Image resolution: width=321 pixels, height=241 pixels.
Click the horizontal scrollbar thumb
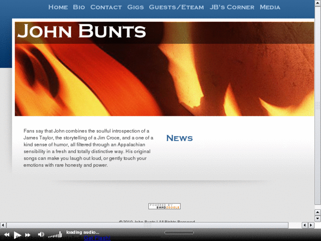click(147, 225)
